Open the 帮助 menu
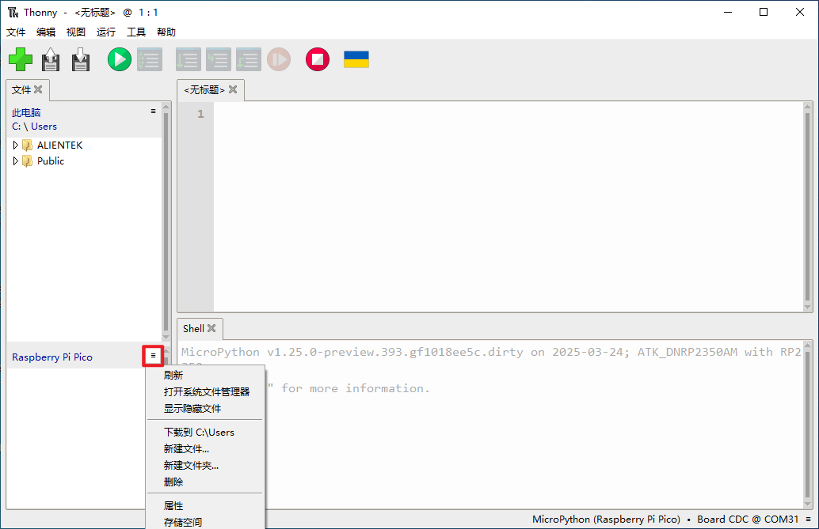 click(x=166, y=32)
